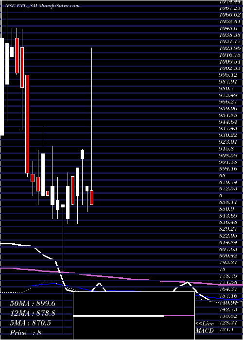The image size is (243, 340).
Task: Click the 980.7 price axis label
Action: pos(226,88)
